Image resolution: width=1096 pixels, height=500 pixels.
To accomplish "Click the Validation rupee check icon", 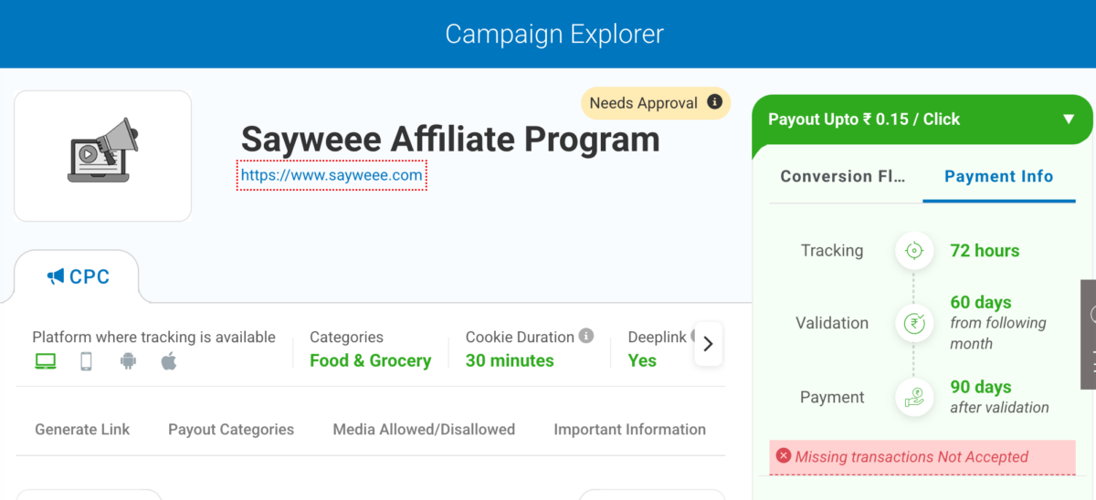I will tap(914, 322).
